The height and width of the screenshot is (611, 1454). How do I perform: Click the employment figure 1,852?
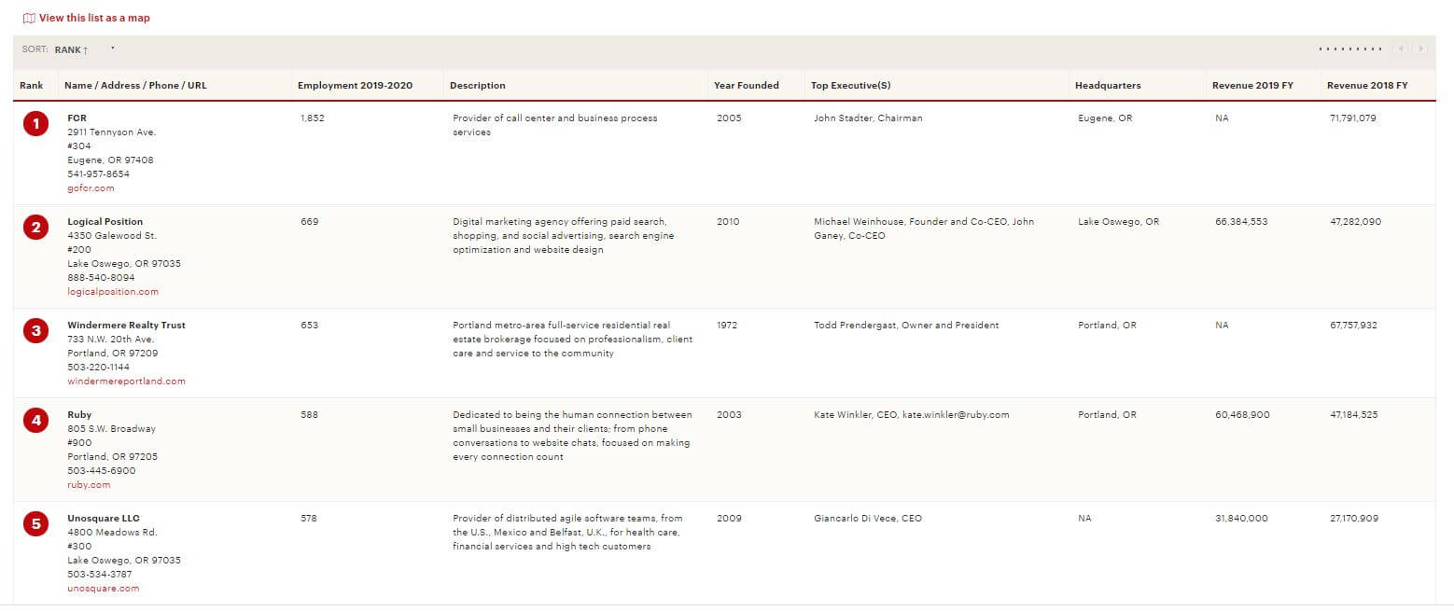(x=313, y=118)
